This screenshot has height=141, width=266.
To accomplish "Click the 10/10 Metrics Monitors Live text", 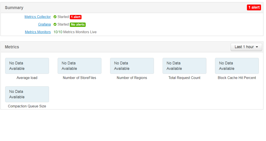I will coord(75,32).
